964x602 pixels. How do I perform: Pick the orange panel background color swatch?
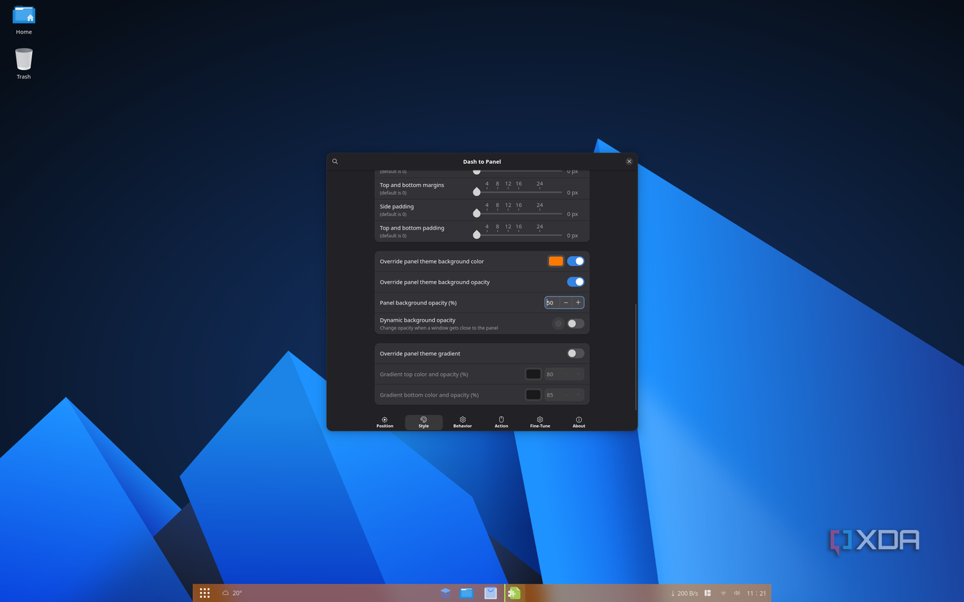[x=556, y=261]
